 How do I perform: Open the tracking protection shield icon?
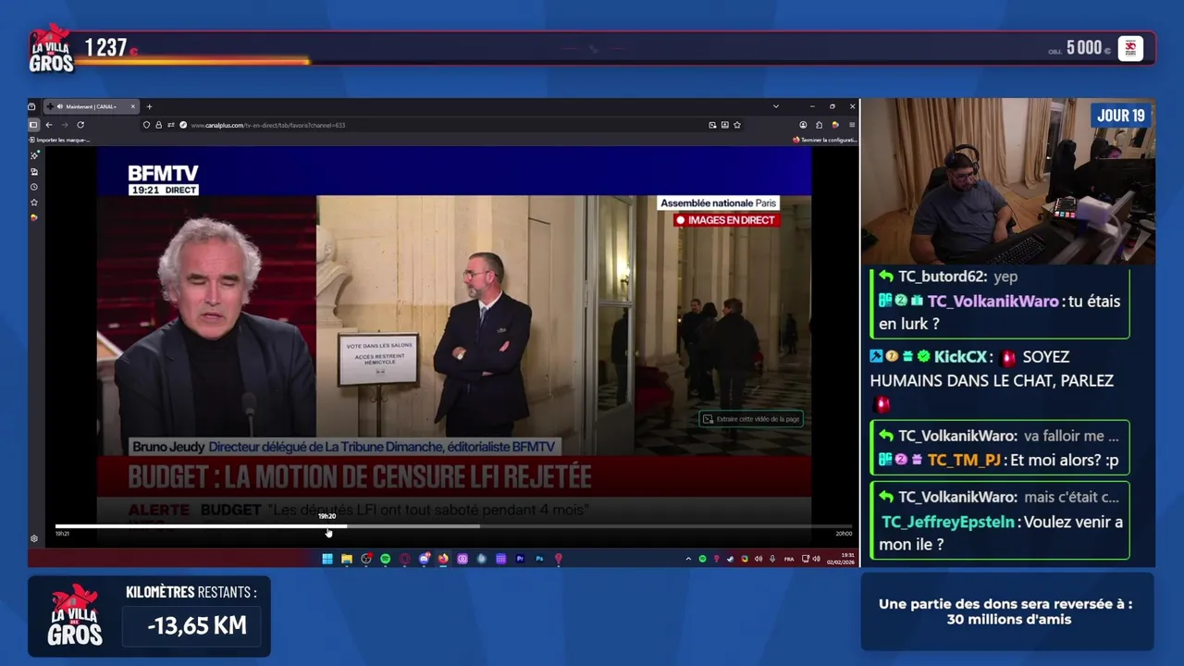pos(146,125)
